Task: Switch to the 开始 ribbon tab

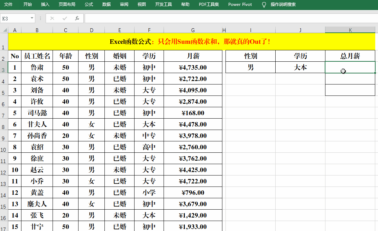Action: click(27, 4)
